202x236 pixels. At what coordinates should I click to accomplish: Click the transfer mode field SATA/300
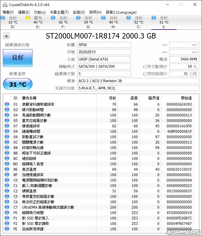104,67
